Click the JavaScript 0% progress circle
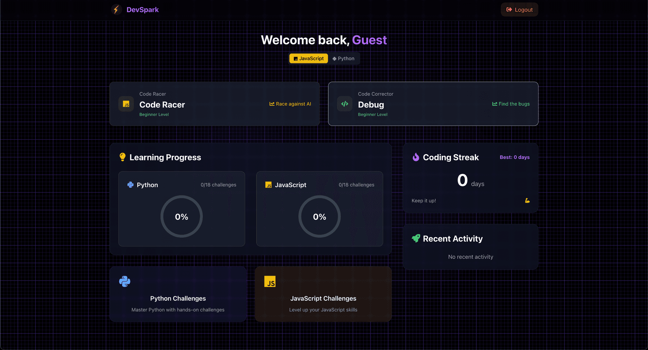This screenshot has height=350, width=648. tap(319, 216)
